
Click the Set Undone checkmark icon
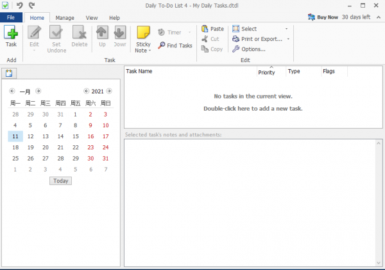56,32
